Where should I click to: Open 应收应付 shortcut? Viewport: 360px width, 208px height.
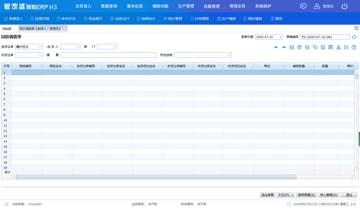[x=120, y=19]
